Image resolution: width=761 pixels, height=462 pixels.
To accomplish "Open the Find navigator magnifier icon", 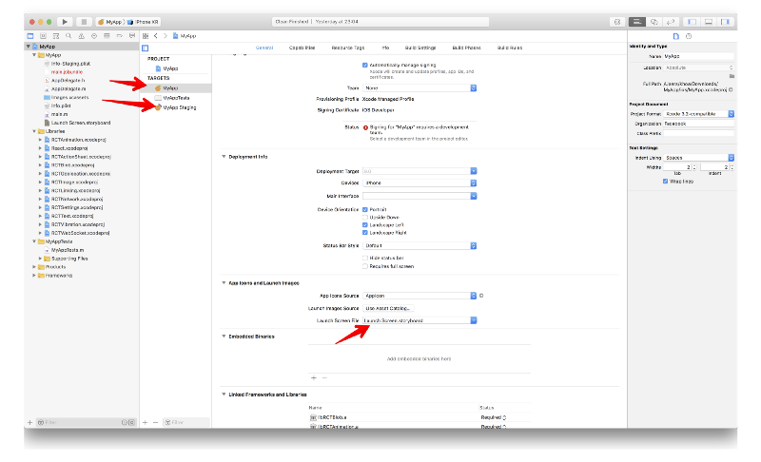I will click(68, 36).
